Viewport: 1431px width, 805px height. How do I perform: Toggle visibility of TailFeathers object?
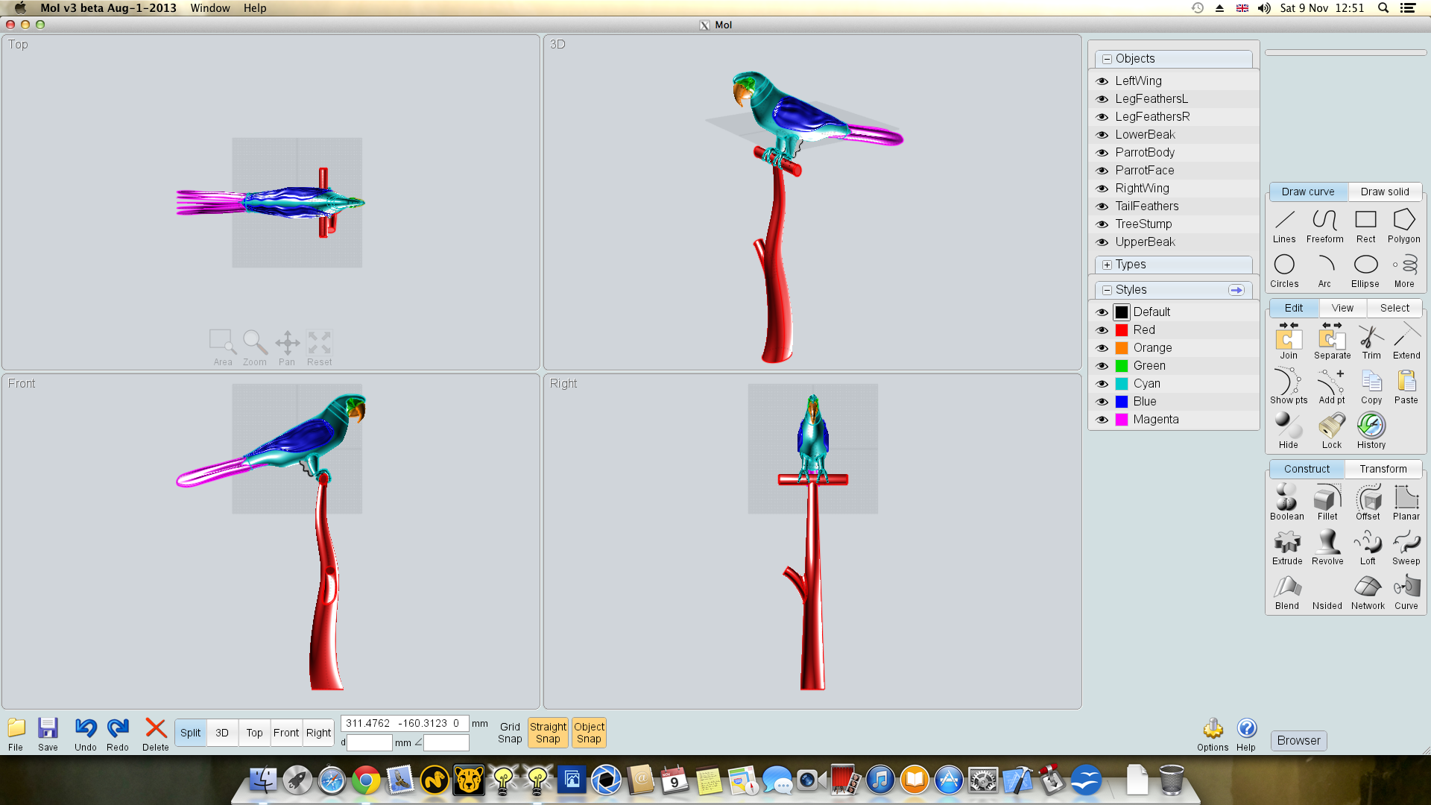1102,206
